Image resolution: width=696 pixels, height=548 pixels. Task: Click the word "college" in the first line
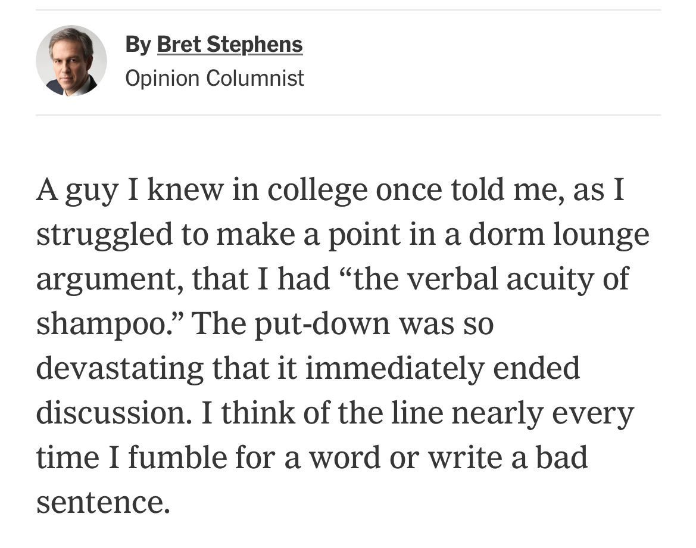tap(317, 189)
